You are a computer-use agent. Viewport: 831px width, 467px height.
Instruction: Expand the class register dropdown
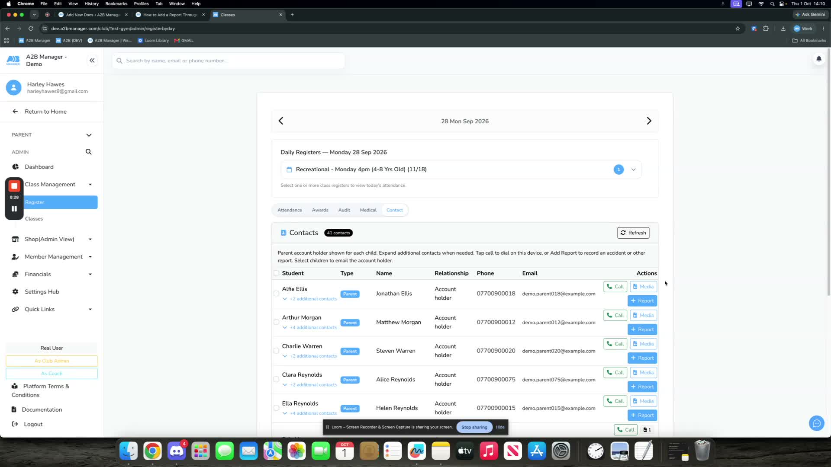[633, 170]
